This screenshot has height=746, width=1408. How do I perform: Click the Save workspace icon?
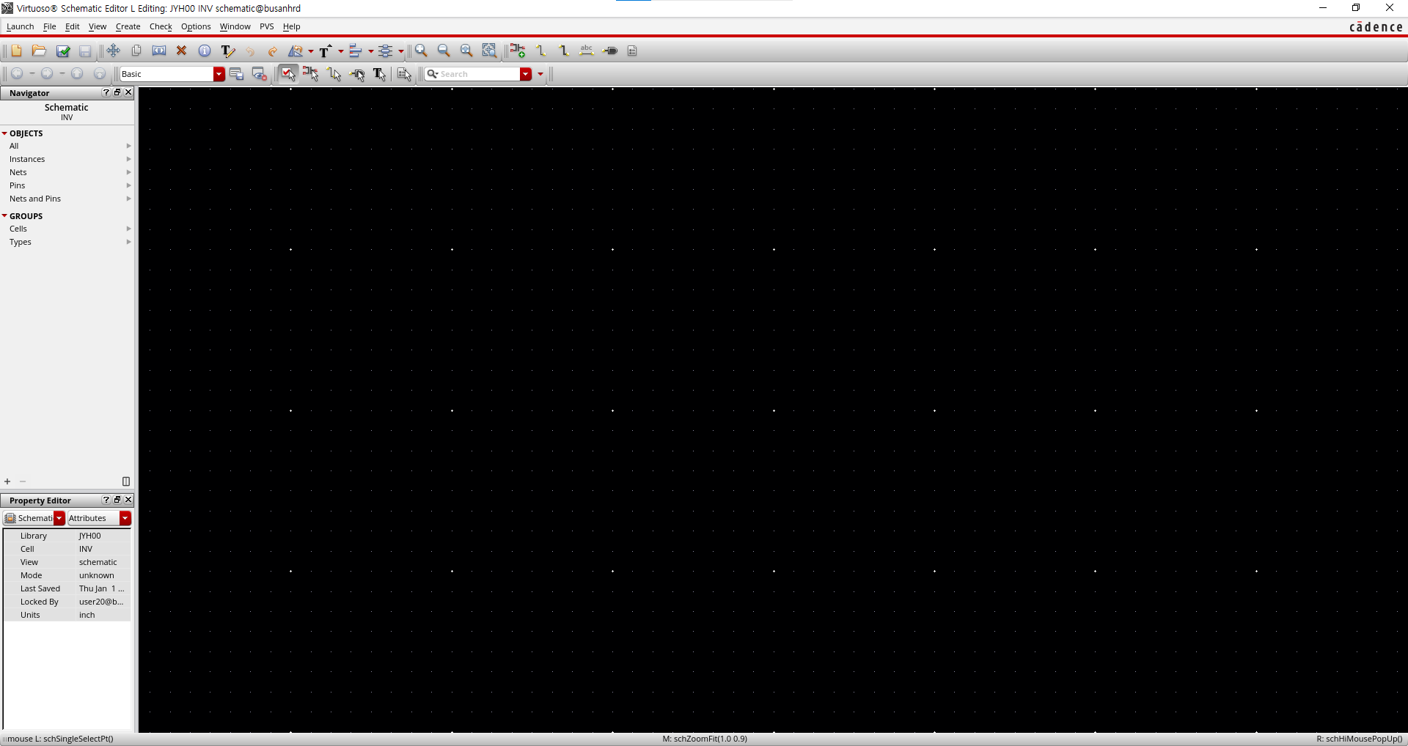(x=236, y=74)
